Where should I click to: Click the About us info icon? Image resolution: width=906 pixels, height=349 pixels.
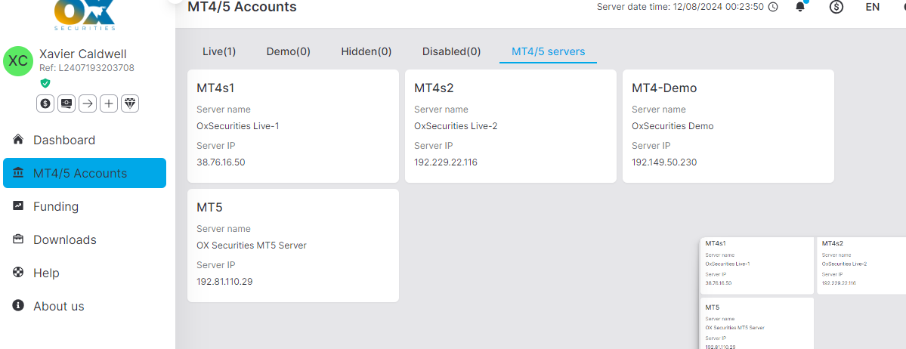(18, 306)
